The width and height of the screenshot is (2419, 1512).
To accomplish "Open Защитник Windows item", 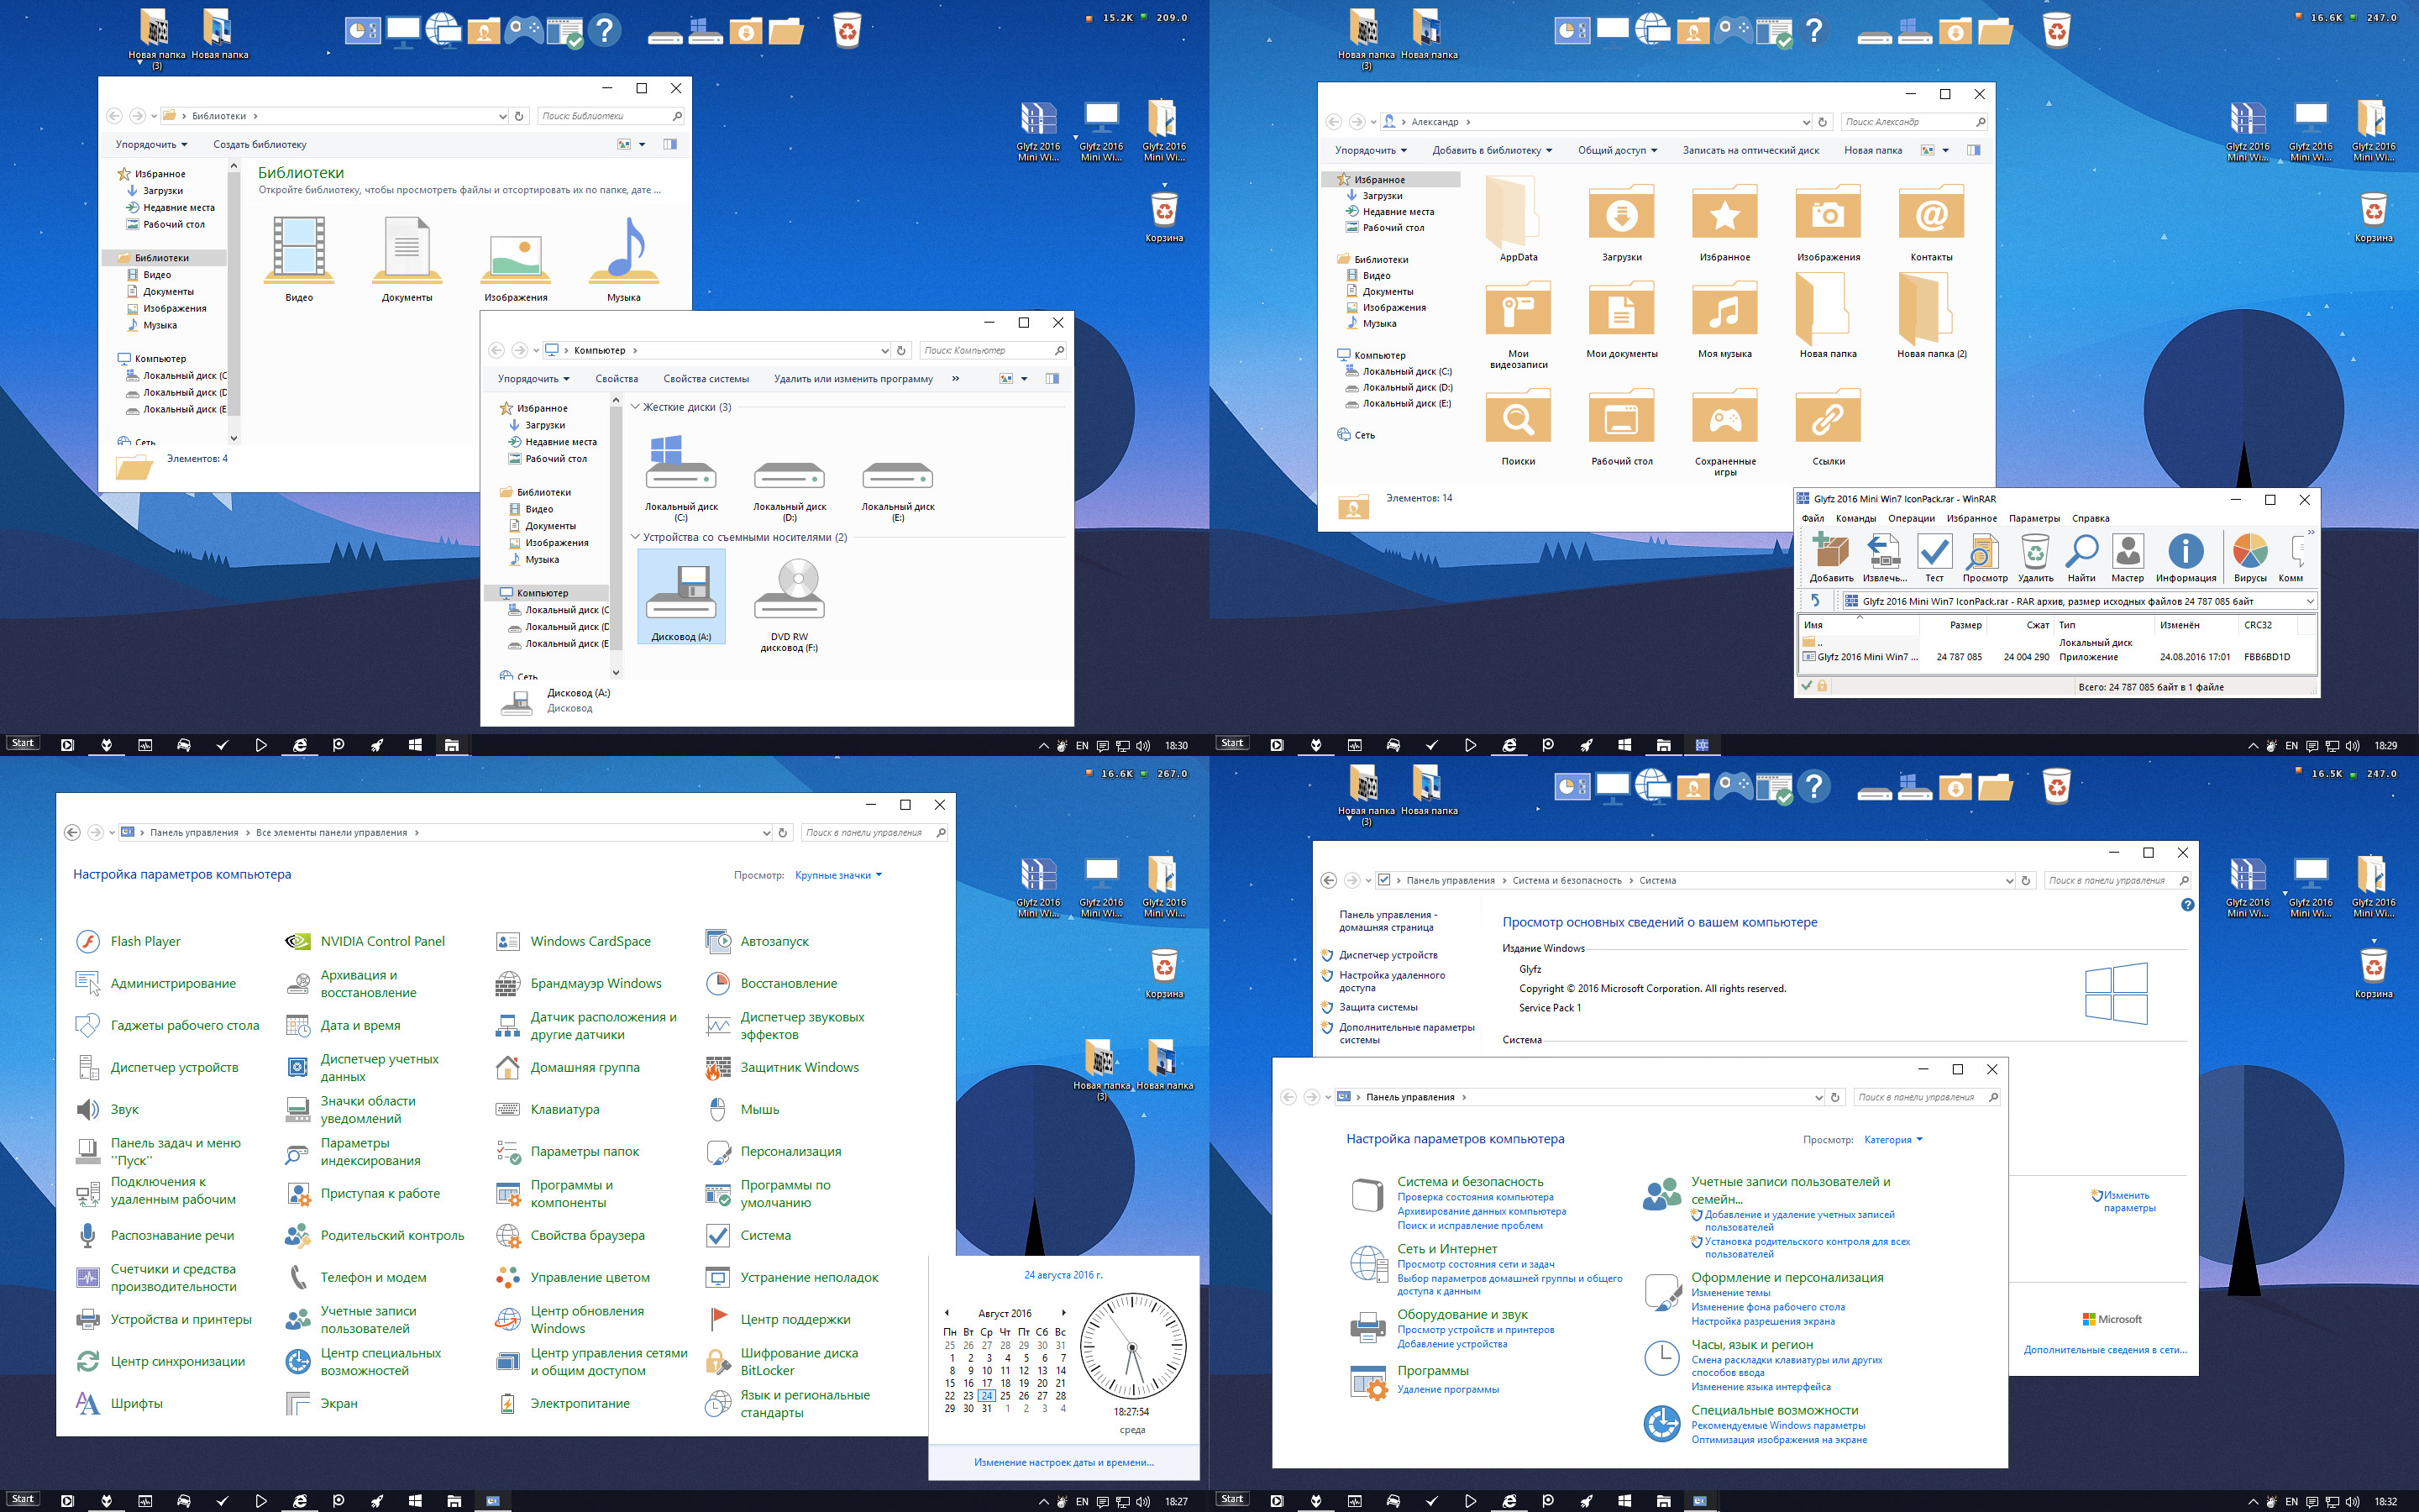I will [x=783, y=1067].
